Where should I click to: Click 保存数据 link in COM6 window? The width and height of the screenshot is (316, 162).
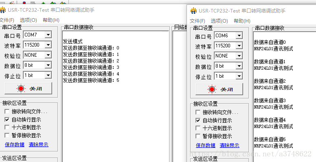coord(206,145)
